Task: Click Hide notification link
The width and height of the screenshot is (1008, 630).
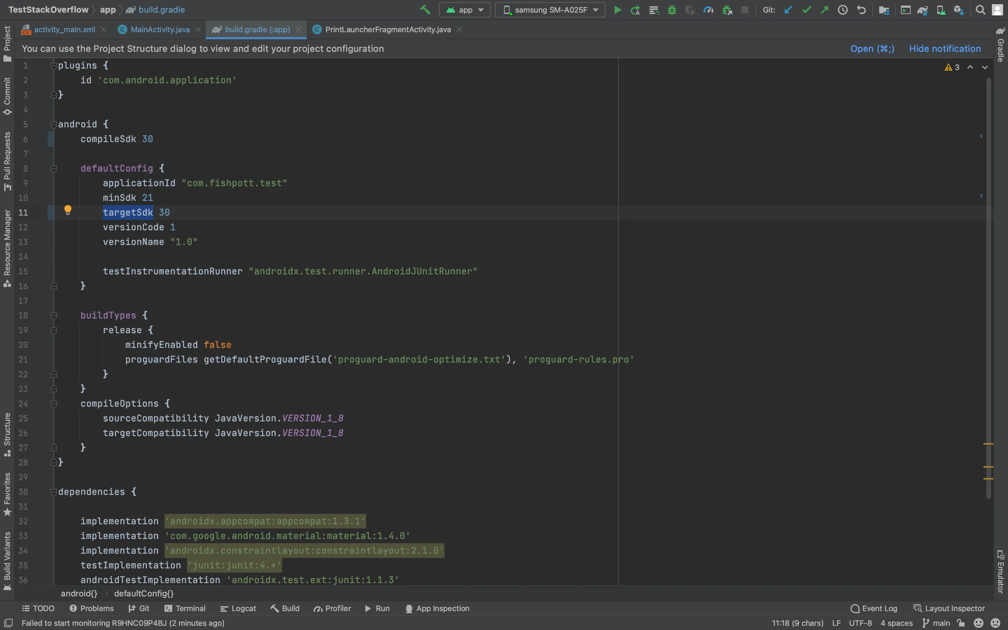Action: coord(945,49)
